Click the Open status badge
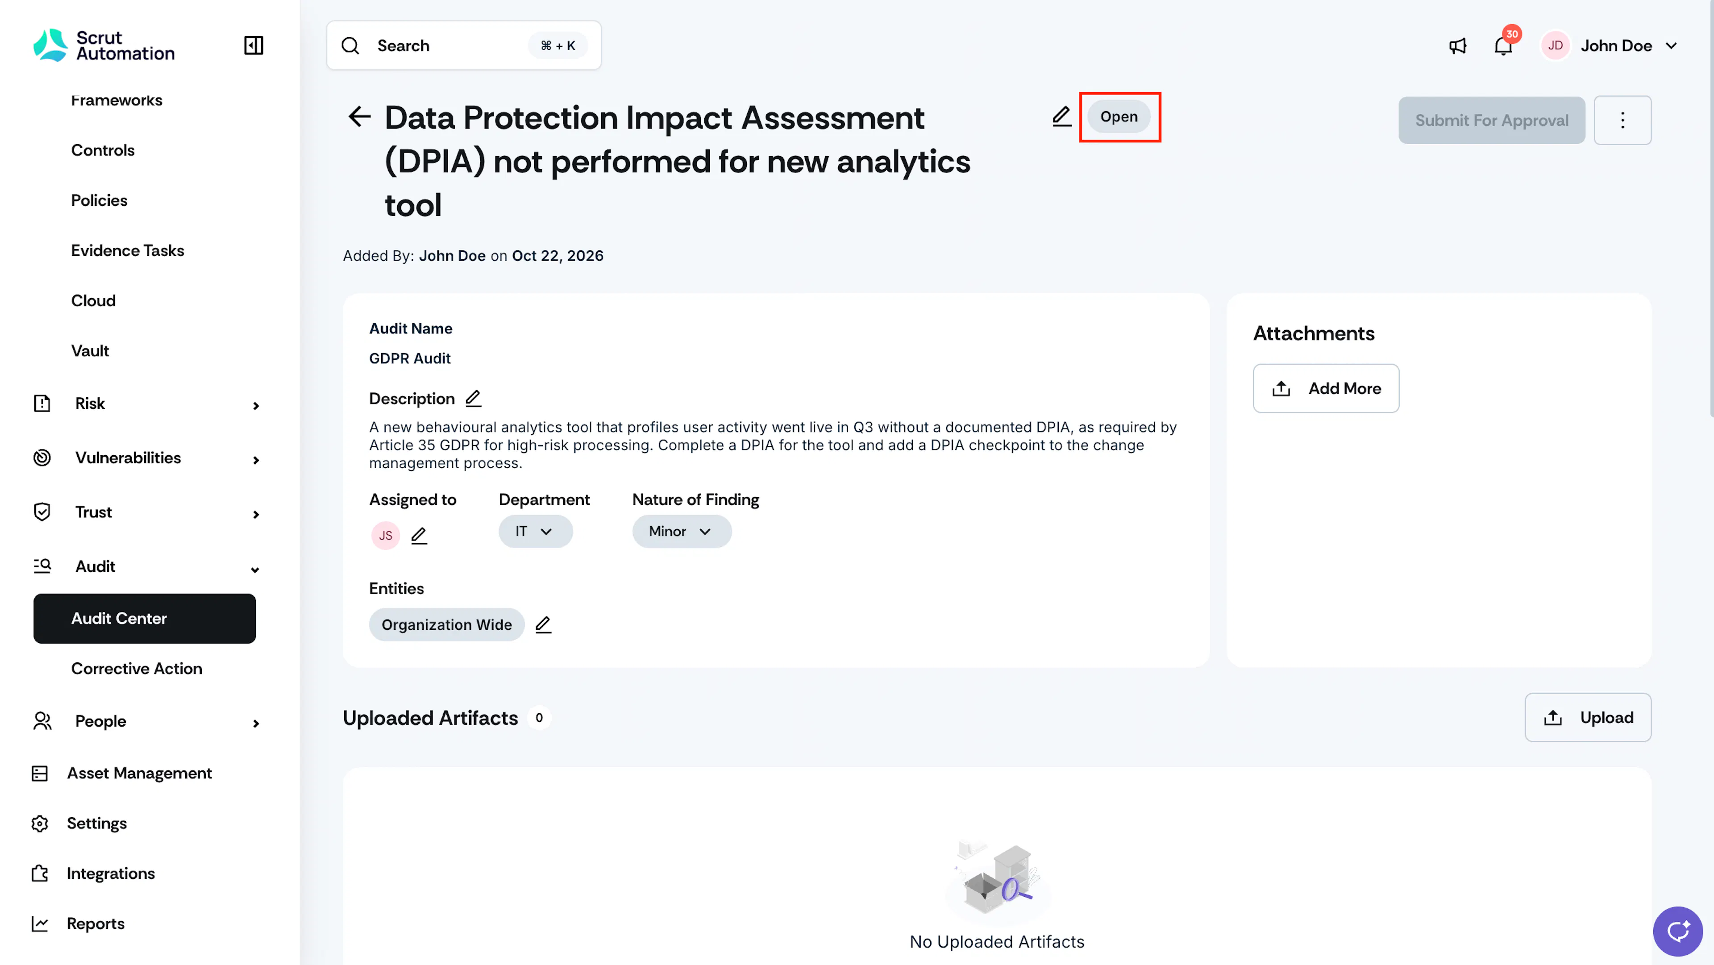The image size is (1714, 965). click(x=1119, y=116)
